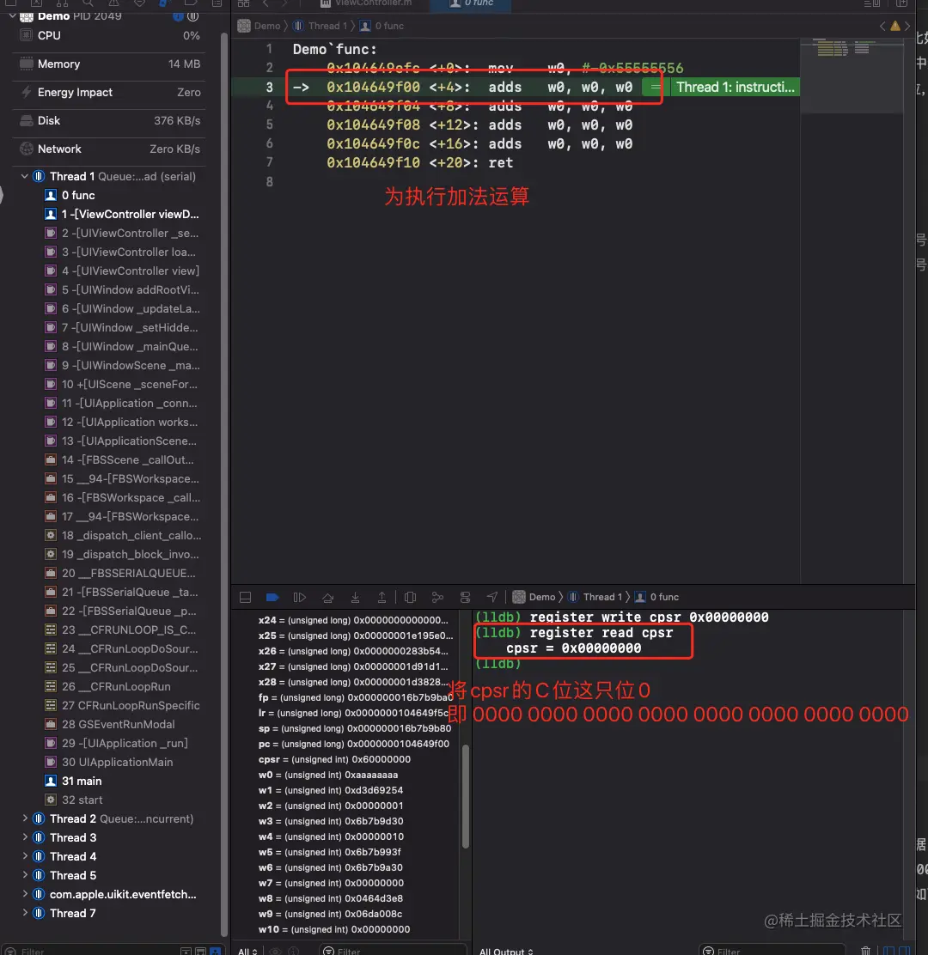Clear console with trash icon
This screenshot has width=928, height=955.
(865, 951)
